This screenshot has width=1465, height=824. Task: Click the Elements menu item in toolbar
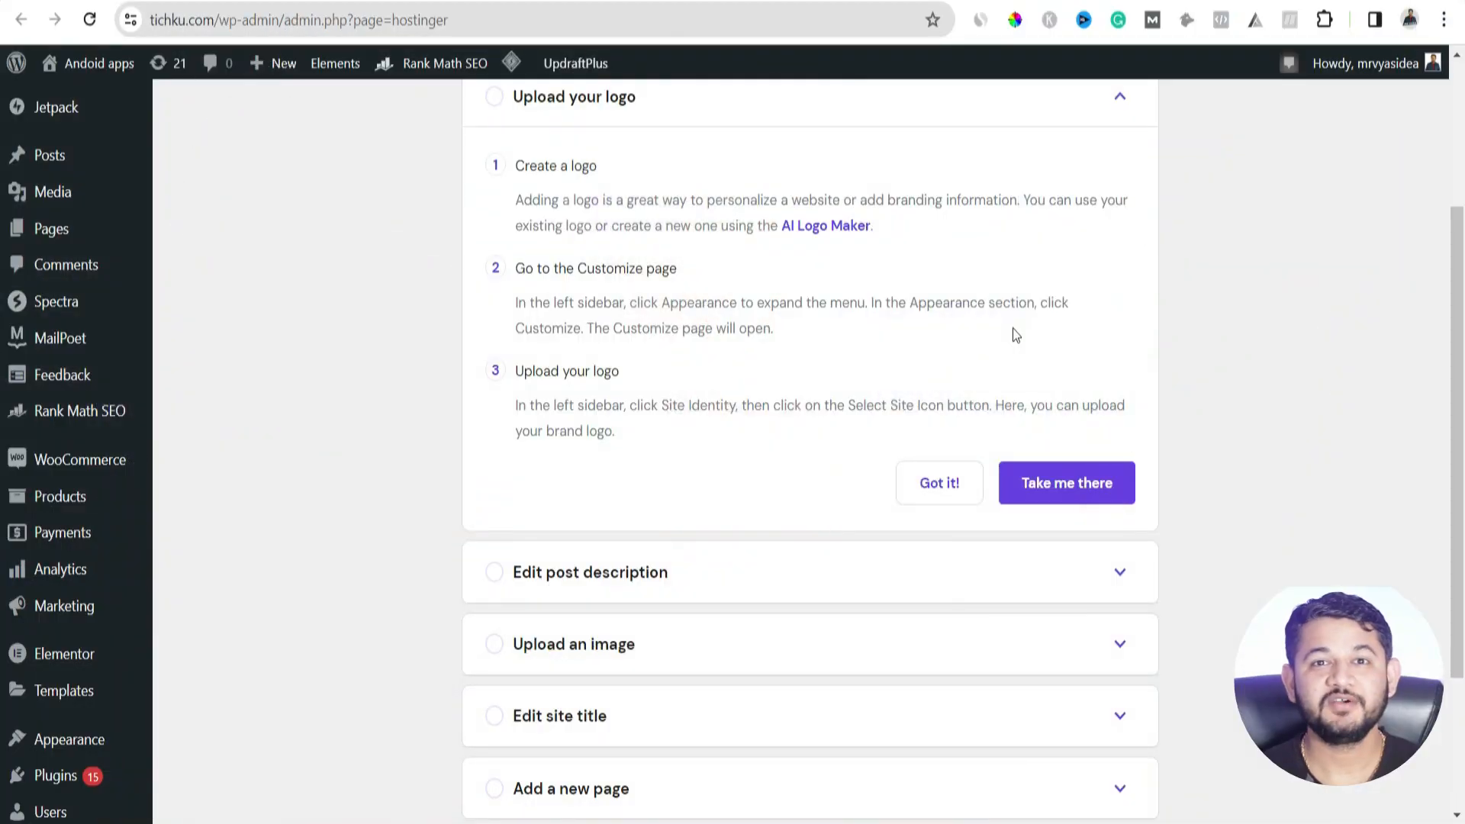[335, 63]
